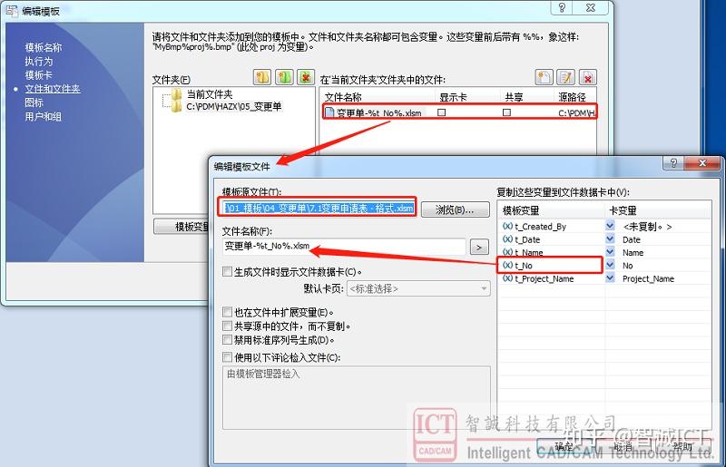This screenshot has width=726, height=467.
Task: Click the > variable insert button beside 文件名称
Action: (479, 248)
